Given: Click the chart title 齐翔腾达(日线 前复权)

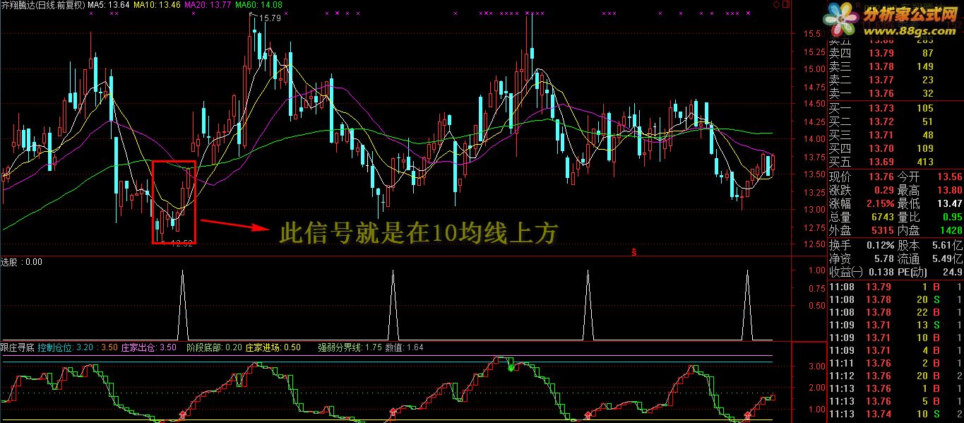Looking at the screenshot, I should (42, 6).
